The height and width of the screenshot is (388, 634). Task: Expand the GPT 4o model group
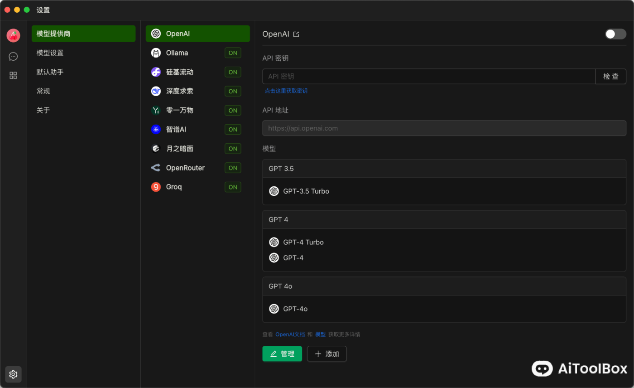tap(444, 286)
